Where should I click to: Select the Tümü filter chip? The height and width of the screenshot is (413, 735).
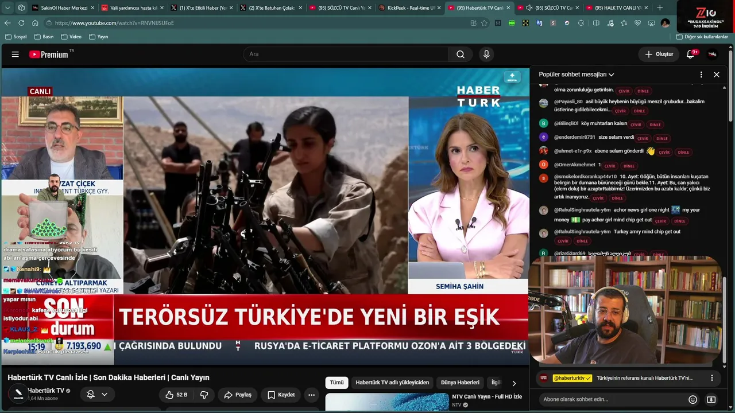coord(336,383)
